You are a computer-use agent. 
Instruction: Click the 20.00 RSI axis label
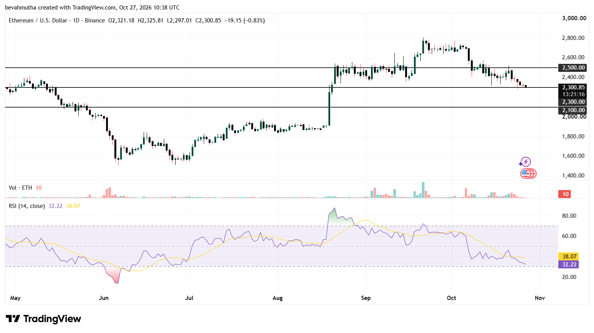pos(569,277)
